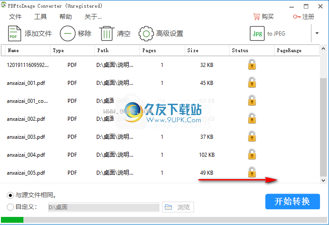Click the 49 KB size cell
Screen dimensions: 329x225
pyautogui.click(x=207, y=173)
